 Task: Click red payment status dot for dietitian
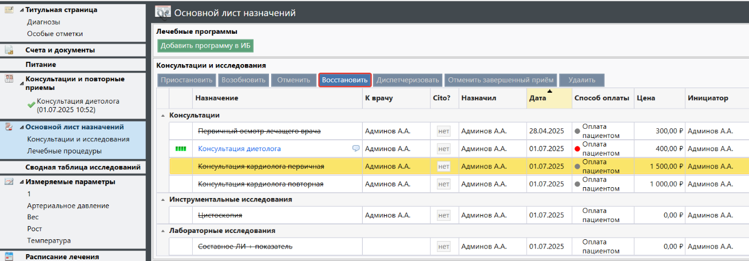pyautogui.click(x=577, y=149)
